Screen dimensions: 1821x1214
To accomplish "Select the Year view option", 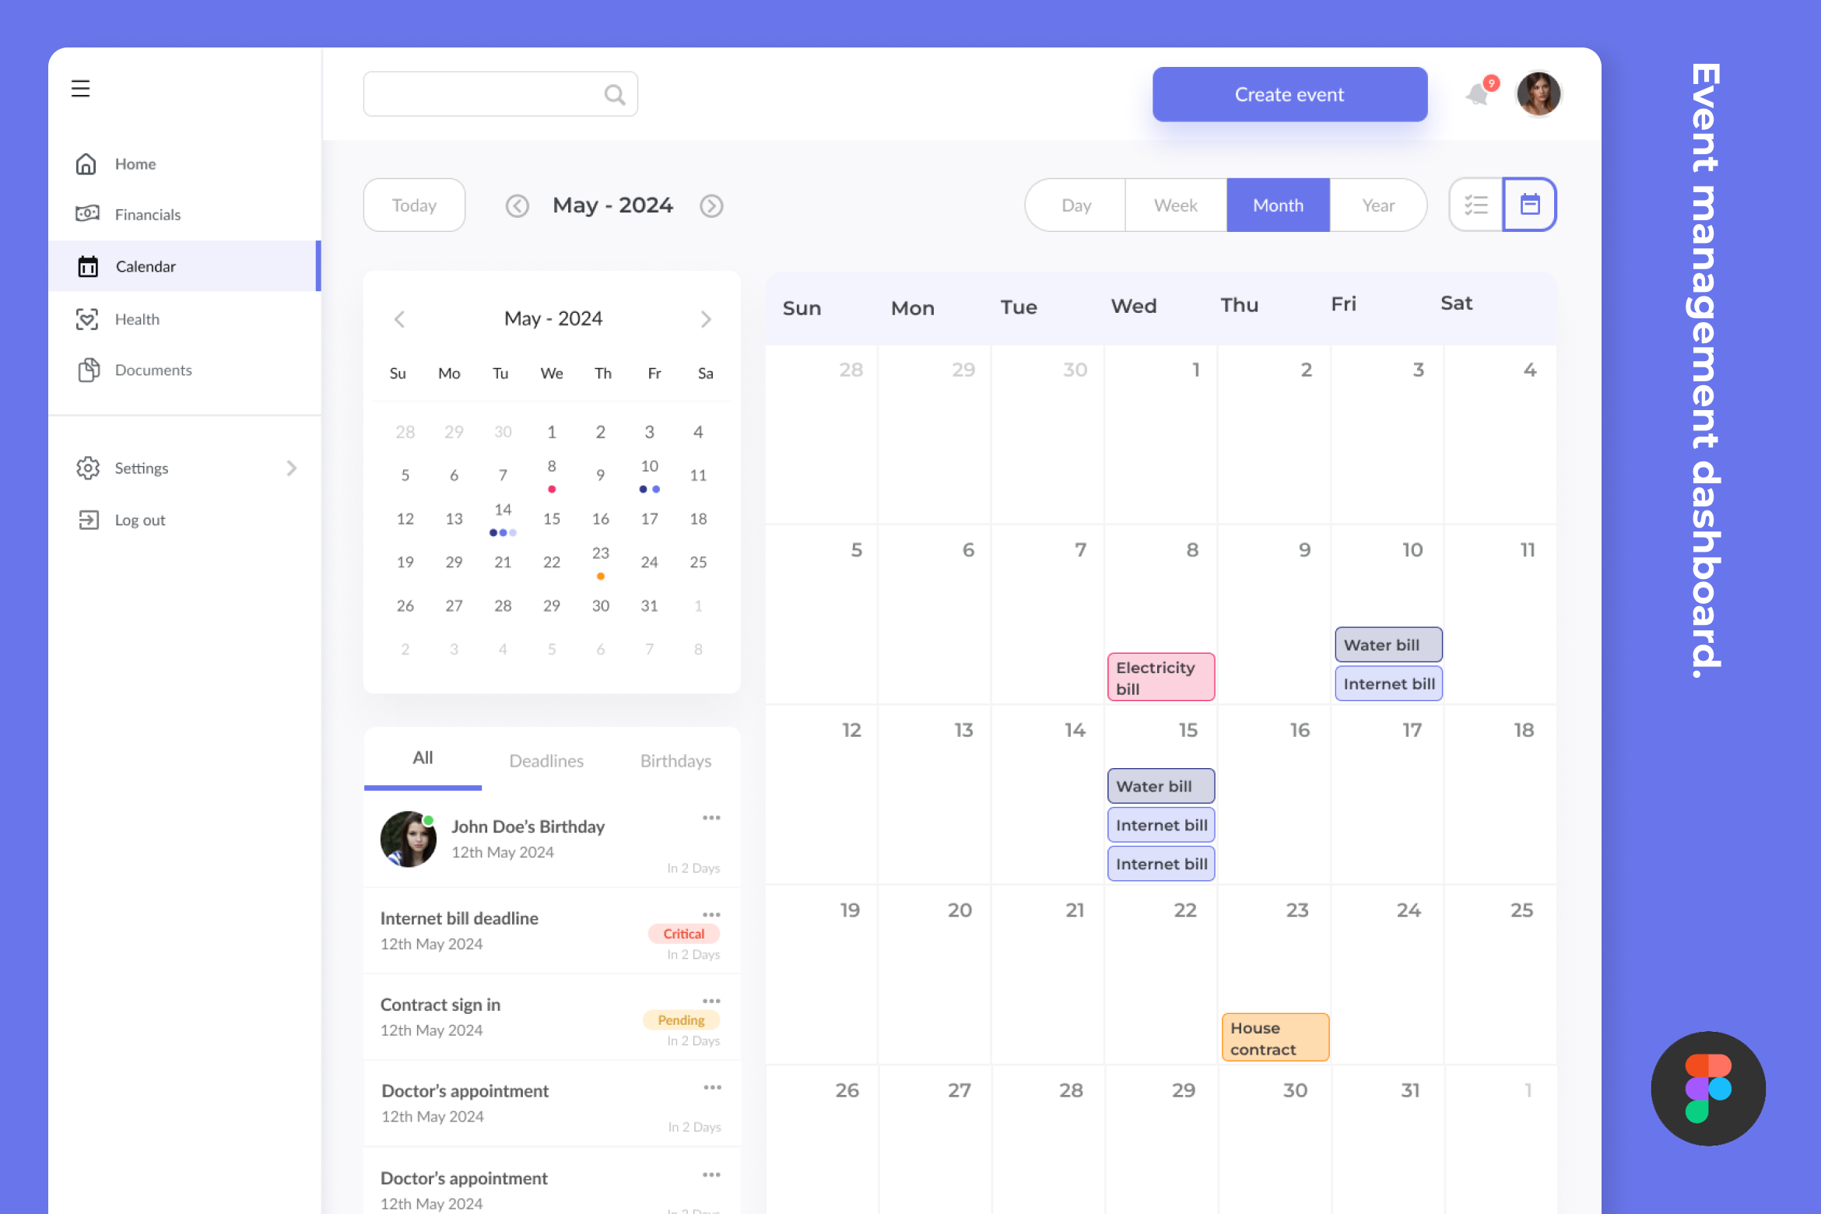I will (x=1378, y=205).
